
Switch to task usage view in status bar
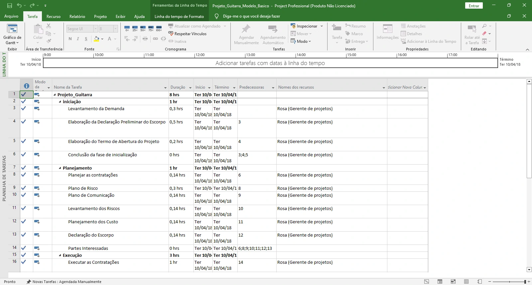tap(440, 282)
